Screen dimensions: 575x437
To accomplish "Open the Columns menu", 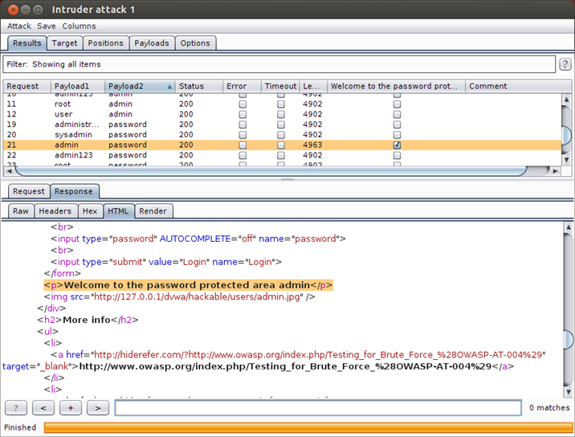I will 79,26.
